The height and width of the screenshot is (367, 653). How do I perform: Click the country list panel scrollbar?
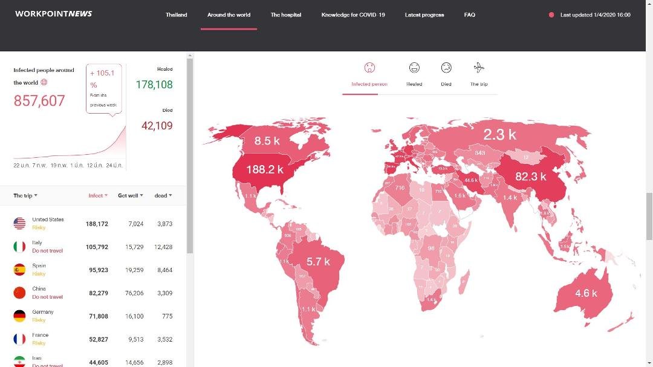[190, 155]
